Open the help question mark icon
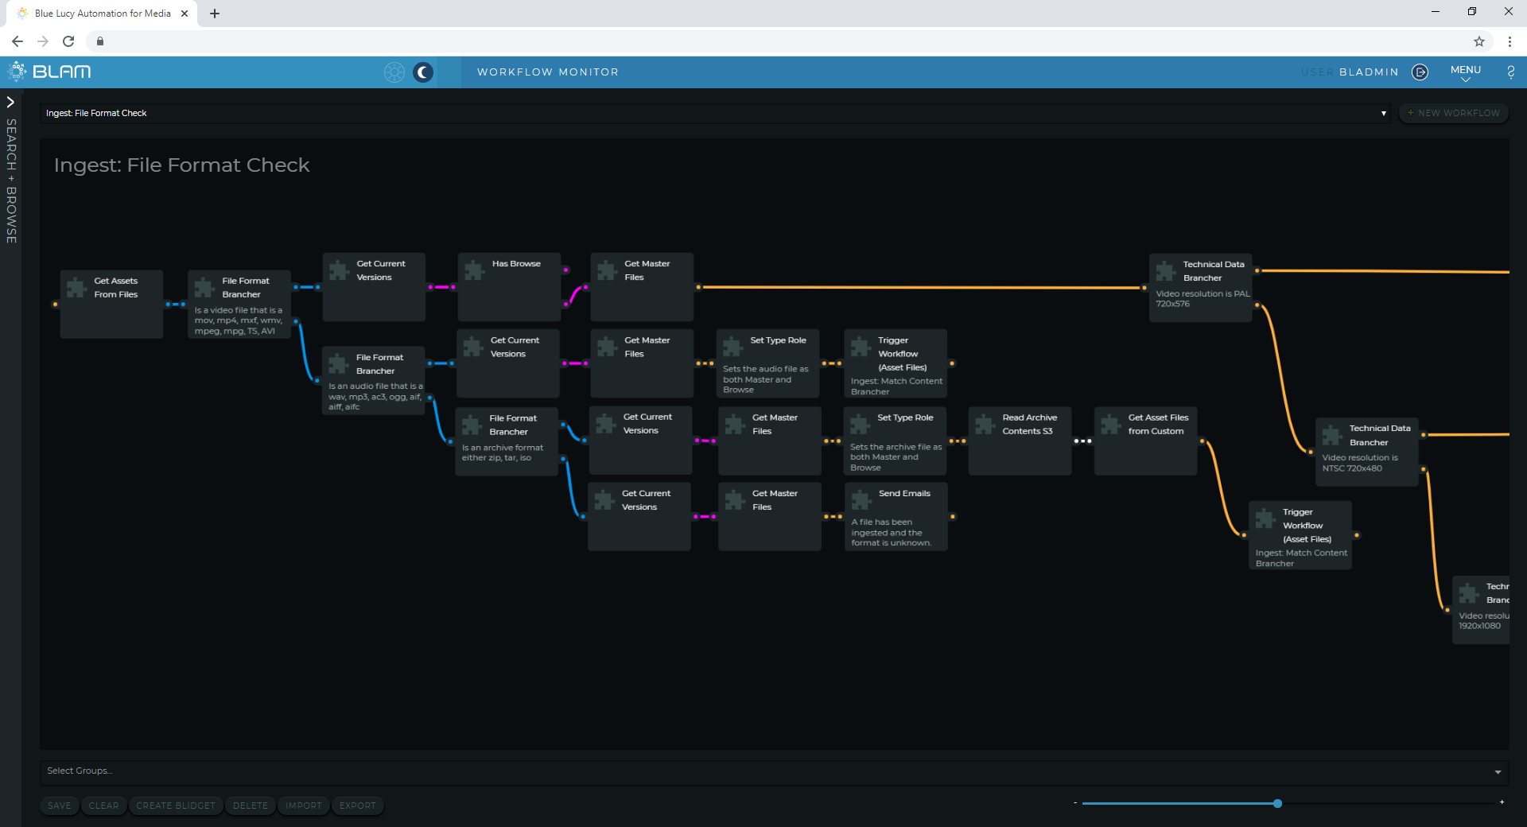 (x=1510, y=72)
